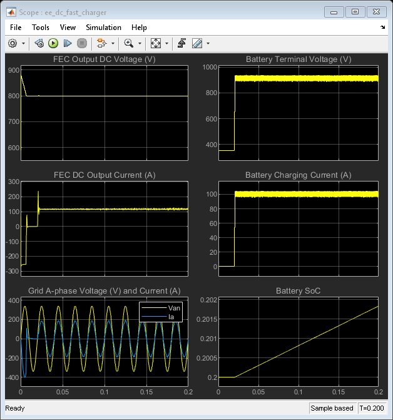
Task: Open the Simulation menu
Action: point(104,28)
